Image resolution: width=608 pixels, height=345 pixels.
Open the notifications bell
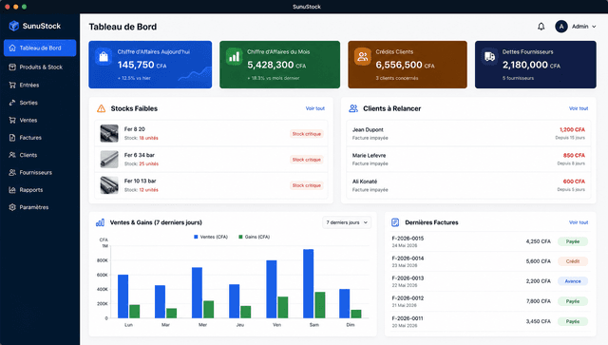point(541,27)
